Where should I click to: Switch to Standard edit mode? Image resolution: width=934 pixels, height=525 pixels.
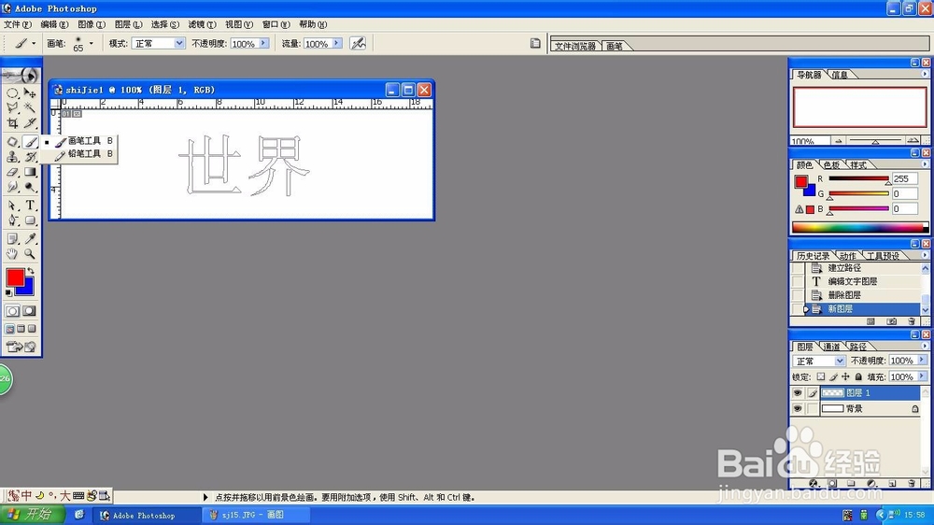click(12, 311)
